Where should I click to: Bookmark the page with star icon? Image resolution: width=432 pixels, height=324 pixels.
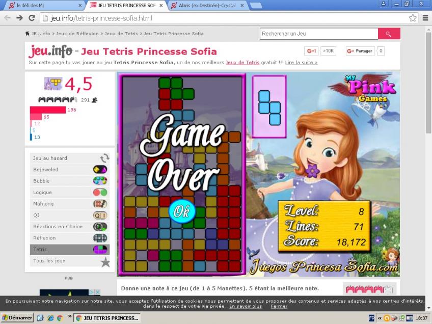[413, 18]
